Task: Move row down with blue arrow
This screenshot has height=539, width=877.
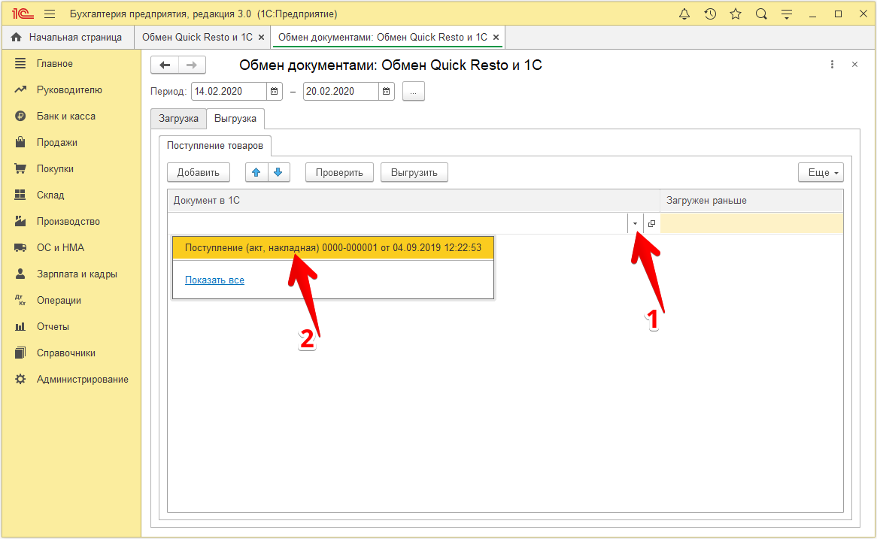Action: click(x=278, y=173)
